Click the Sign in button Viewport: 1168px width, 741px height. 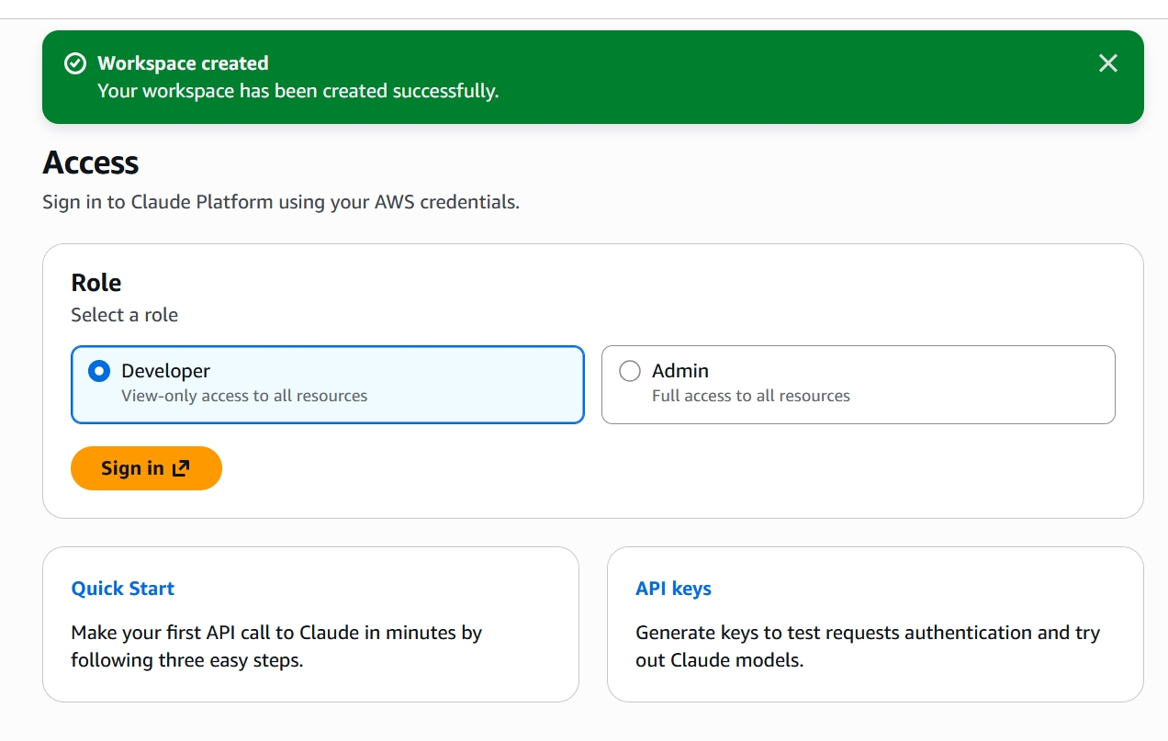tap(146, 468)
